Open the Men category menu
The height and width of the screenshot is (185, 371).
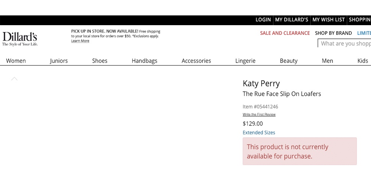point(328,61)
